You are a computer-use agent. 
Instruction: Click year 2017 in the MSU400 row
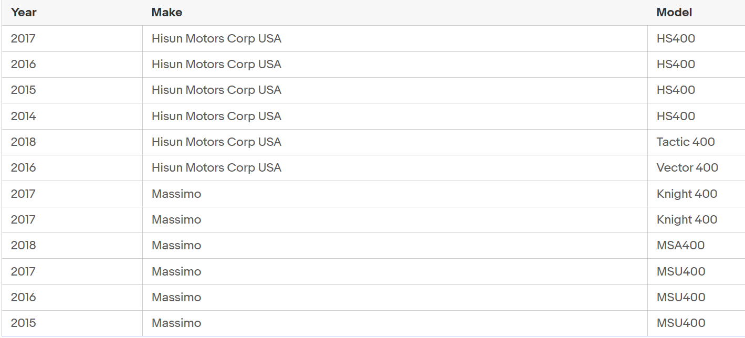point(24,271)
